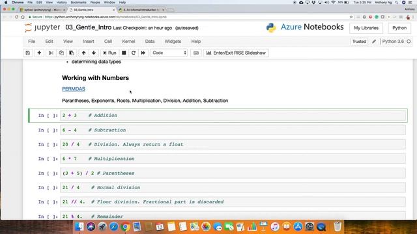The image size is (417, 234).
Task: Interrupt the kernel with stop icon
Action: tap(124, 53)
